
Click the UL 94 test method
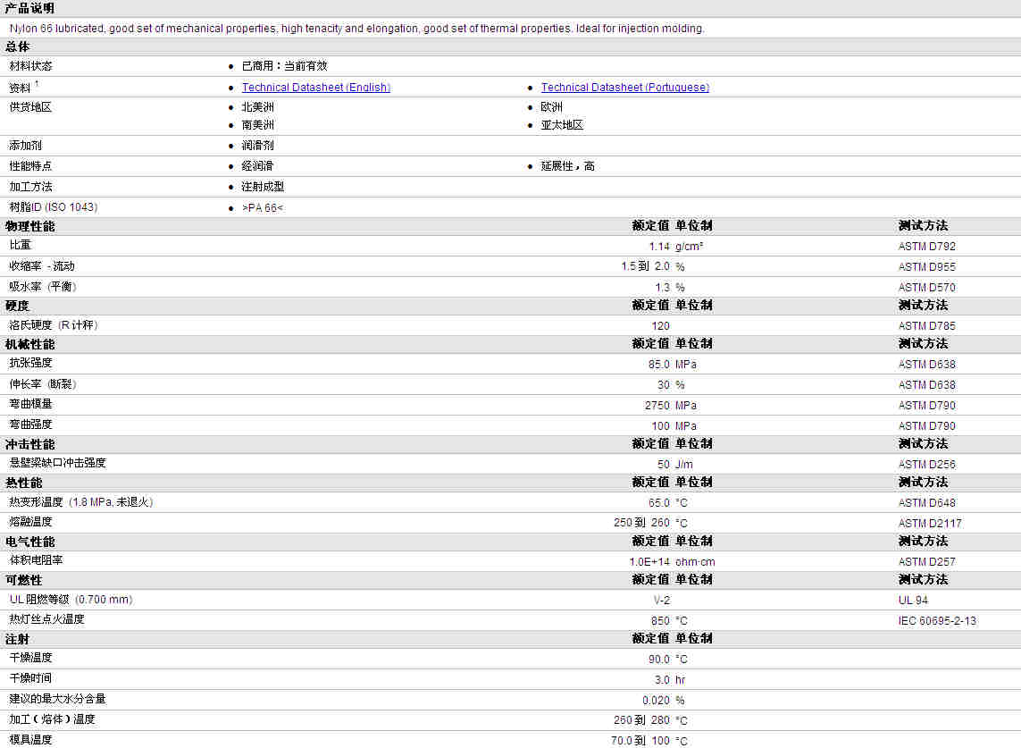tap(913, 600)
